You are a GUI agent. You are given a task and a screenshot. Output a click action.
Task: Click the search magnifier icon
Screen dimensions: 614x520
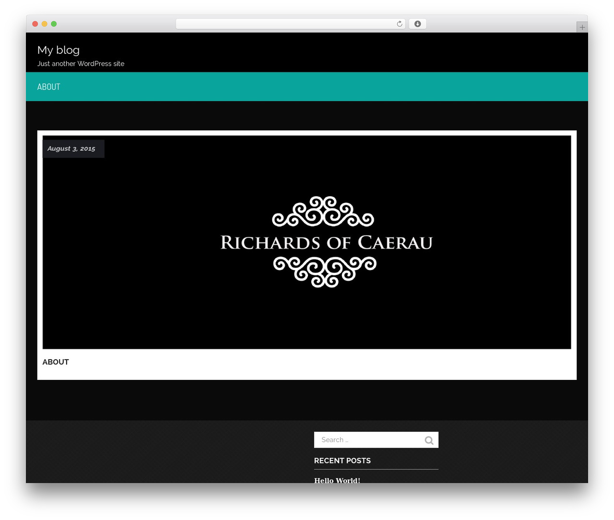[x=429, y=440]
